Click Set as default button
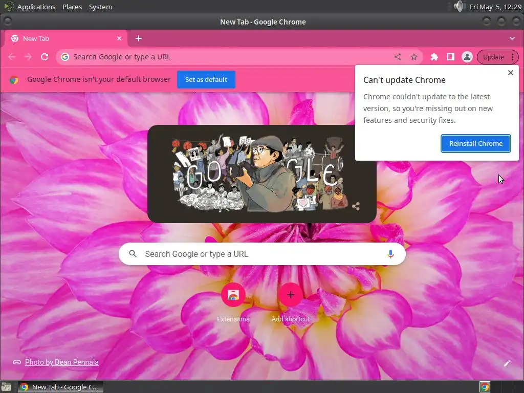 click(206, 79)
